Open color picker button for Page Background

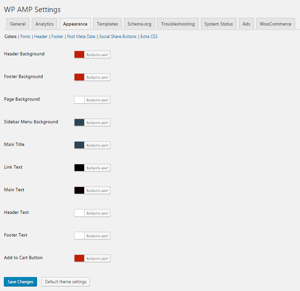pyautogui.click(x=97, y=100)
